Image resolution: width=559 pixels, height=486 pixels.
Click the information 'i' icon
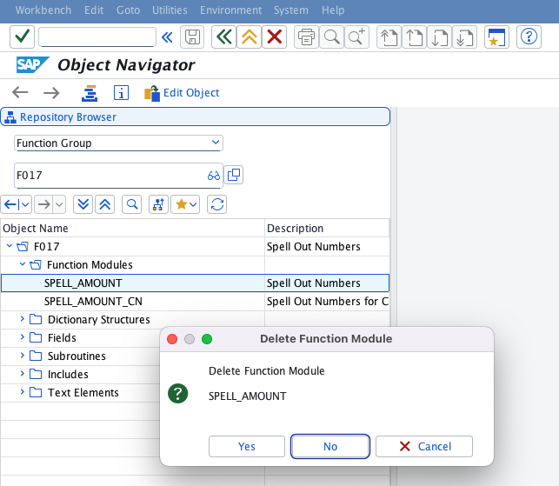coord(121,93)
